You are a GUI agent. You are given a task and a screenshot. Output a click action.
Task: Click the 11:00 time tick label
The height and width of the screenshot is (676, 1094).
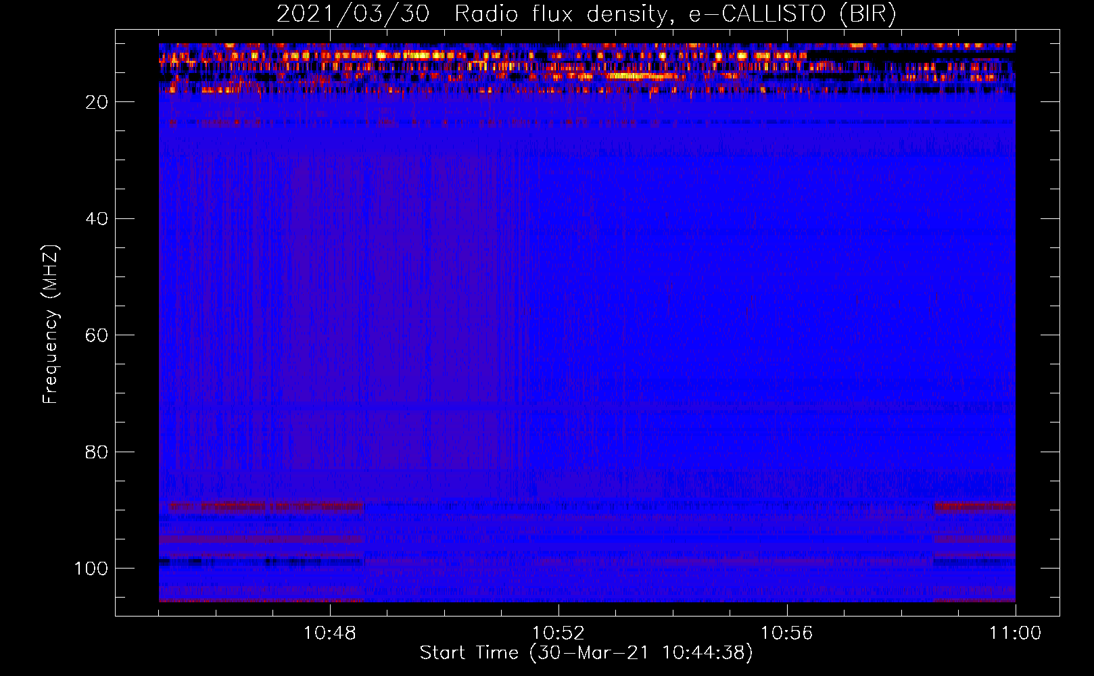[x=1016, y=633]
